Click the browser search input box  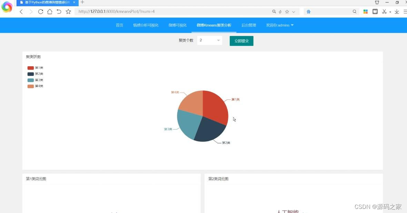pos(331,12)
